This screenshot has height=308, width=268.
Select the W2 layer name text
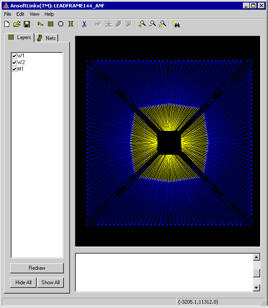[21, 62]
